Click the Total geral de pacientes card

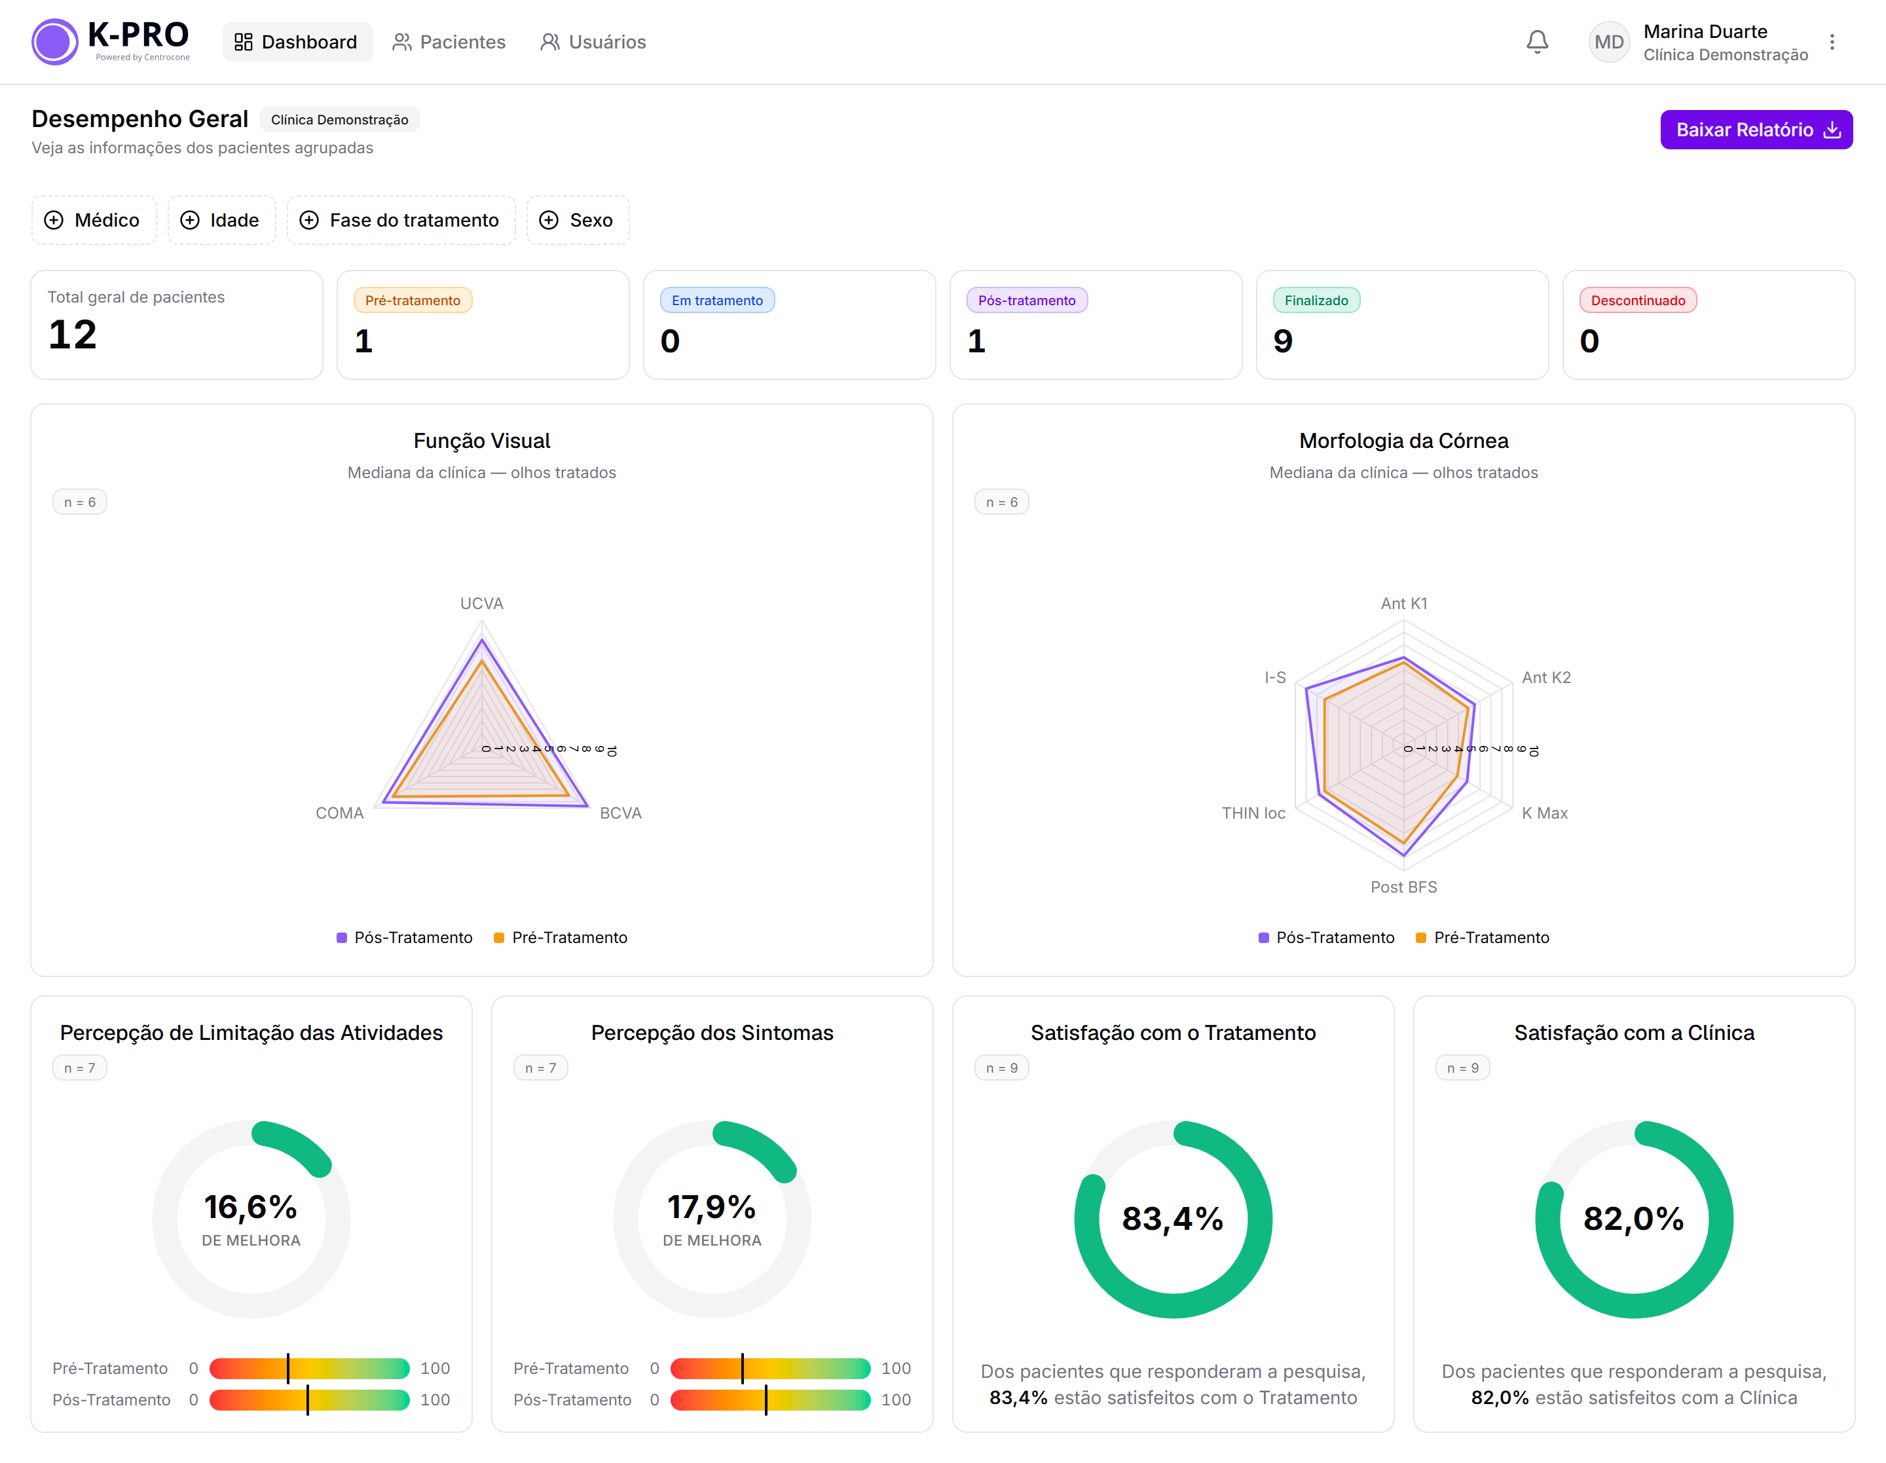click(177, 325)
